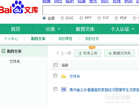Click the 我的文库 sidebar contact icon
This screenshot has width=139, height=107.
(x=3, y=51)
